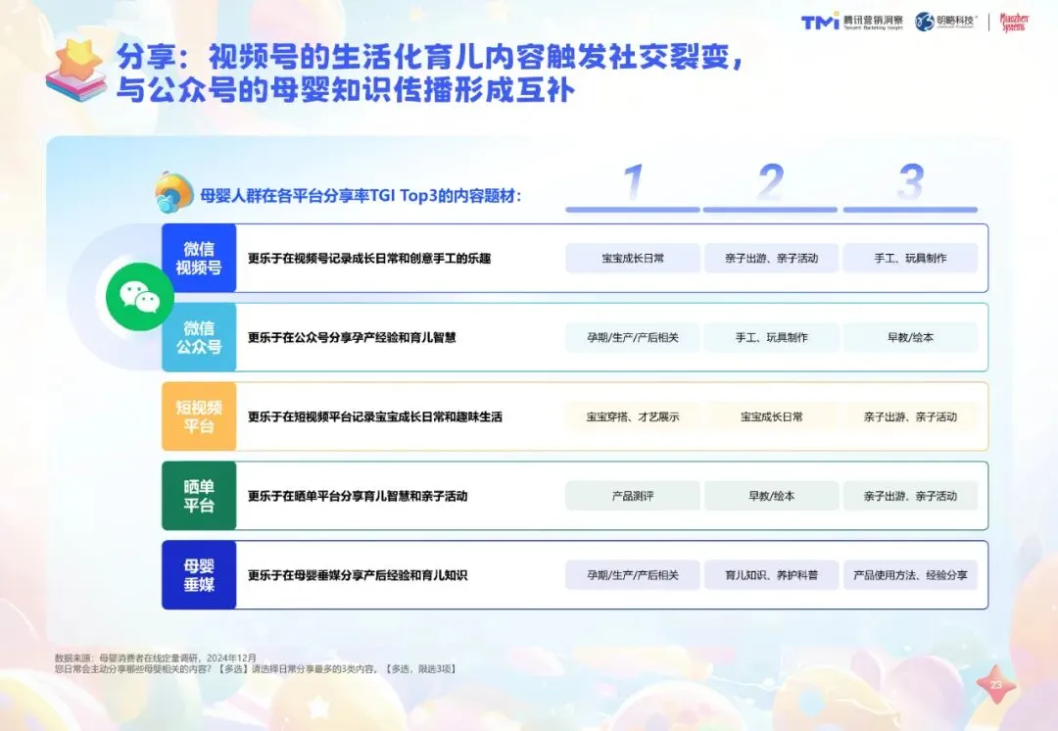
Task: Click 早教/绘本 in the 微信公众号 row
Action: pyautogui.click(x=910, y=337)
